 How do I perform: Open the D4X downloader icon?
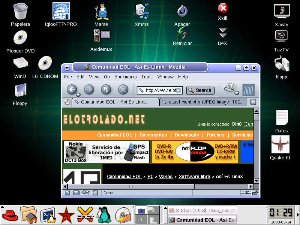223,33
